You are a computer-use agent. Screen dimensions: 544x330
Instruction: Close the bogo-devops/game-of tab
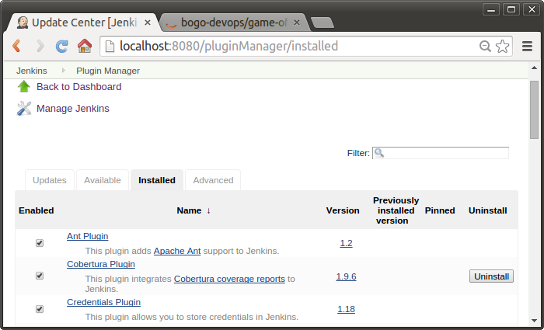tap(297, 23)
